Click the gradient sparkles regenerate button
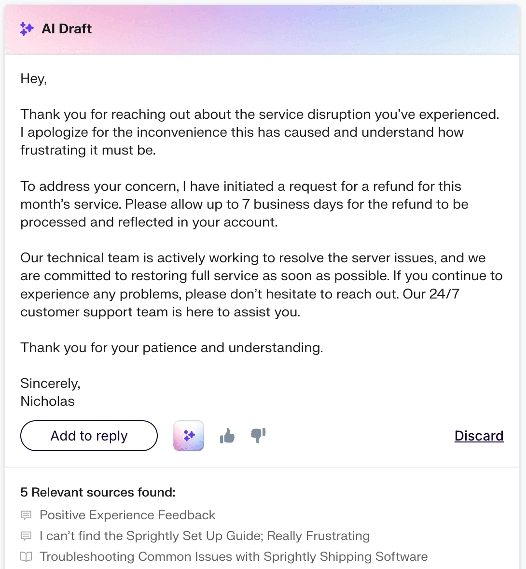This screenshot has height=569, width=526. tap(188, 435)
